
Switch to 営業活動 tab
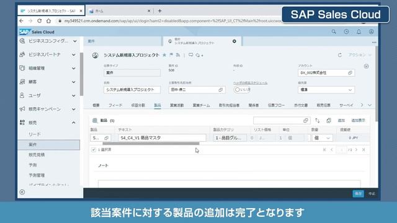coord(177,105)
